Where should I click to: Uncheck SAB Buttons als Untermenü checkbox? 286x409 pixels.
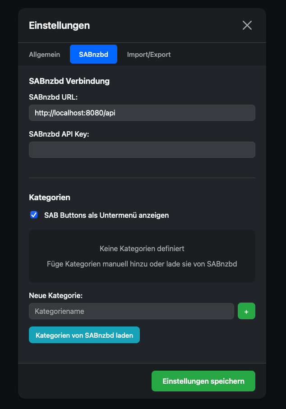click(x=34, y=215)
